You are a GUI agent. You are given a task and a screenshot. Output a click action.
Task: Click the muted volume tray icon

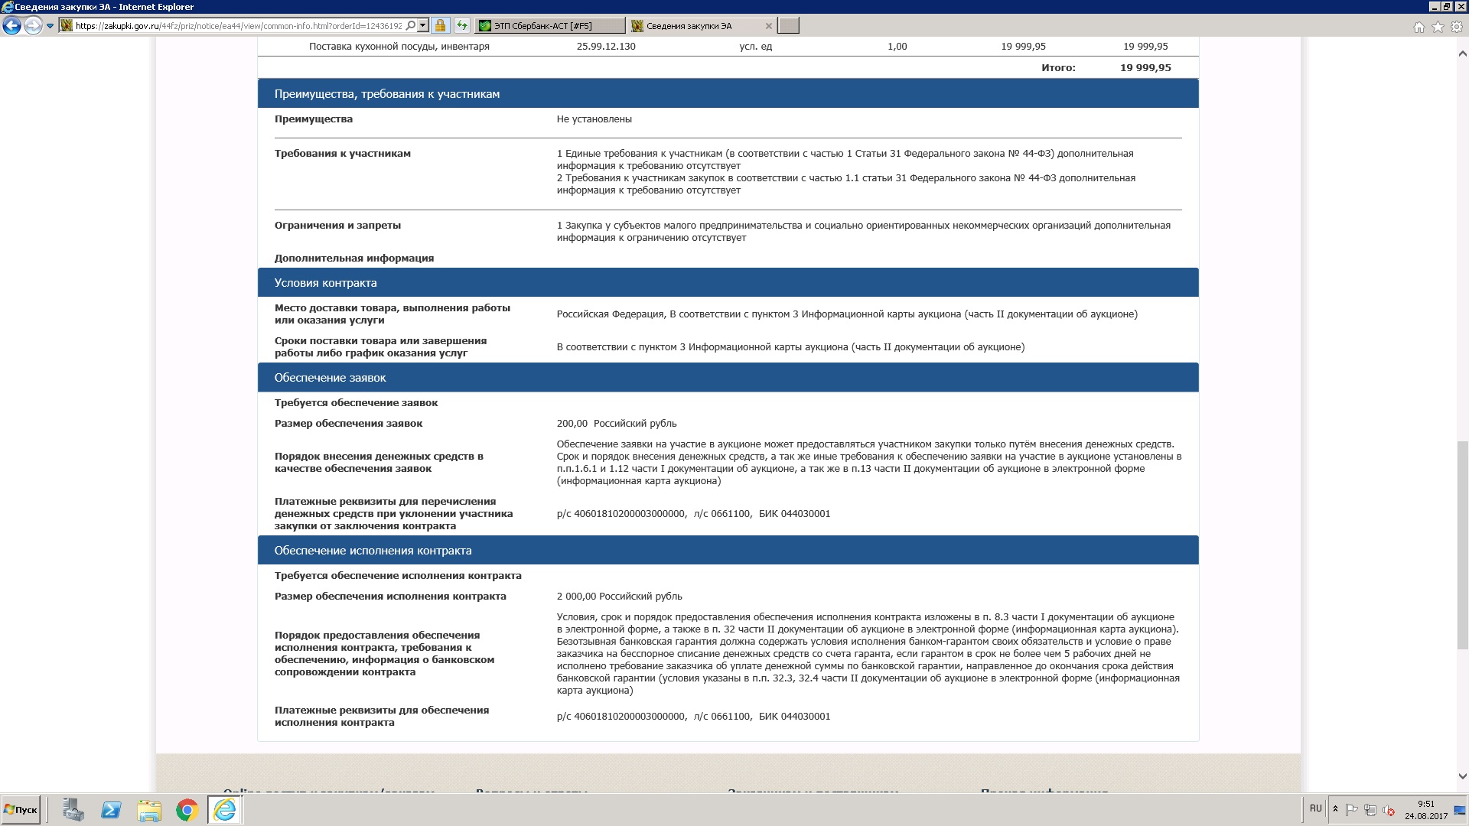[1389, 811]
